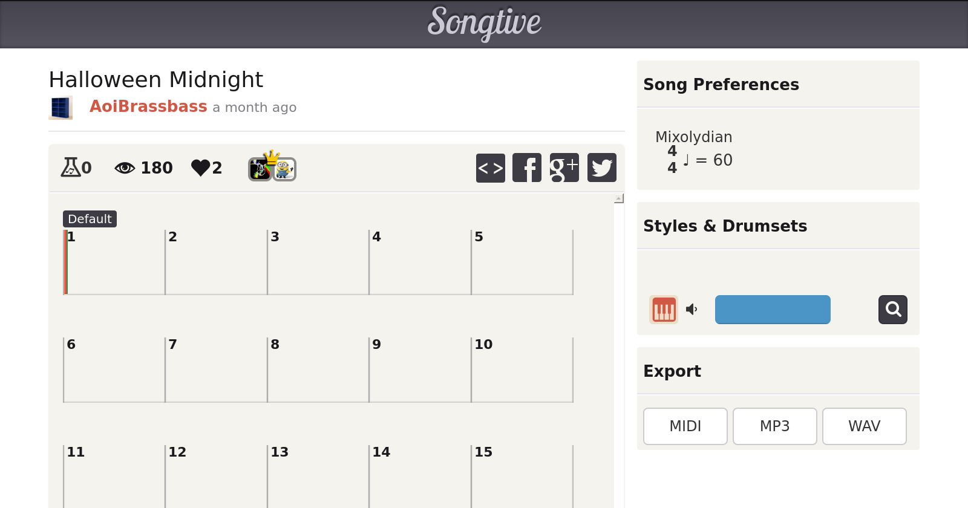Open AoiBrassbass profile link
Screen dimensions: 968x508
point(148,106)
